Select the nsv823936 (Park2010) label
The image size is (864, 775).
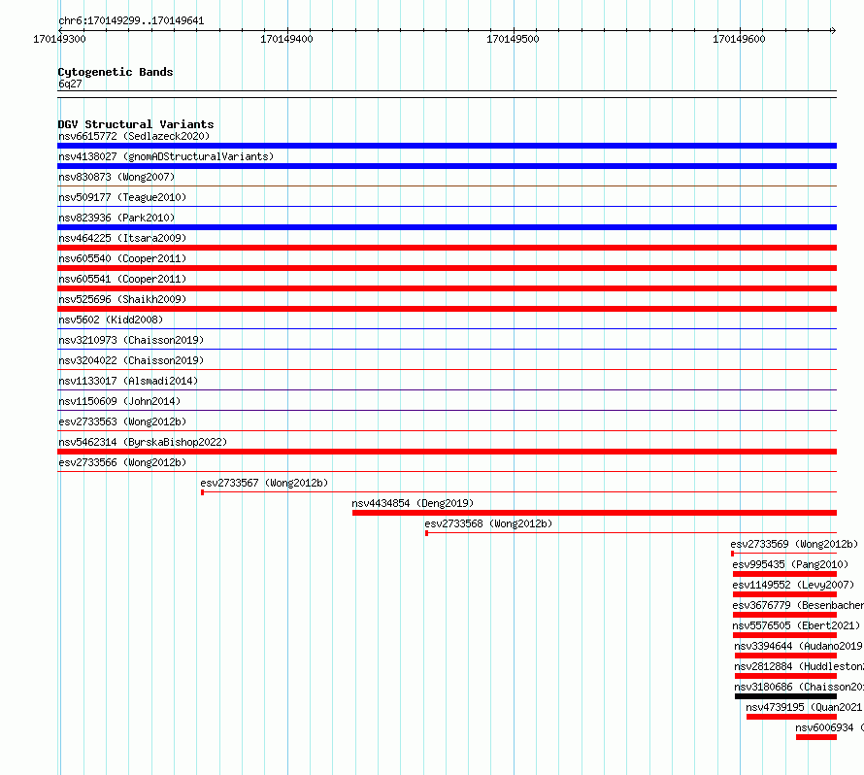116,218
